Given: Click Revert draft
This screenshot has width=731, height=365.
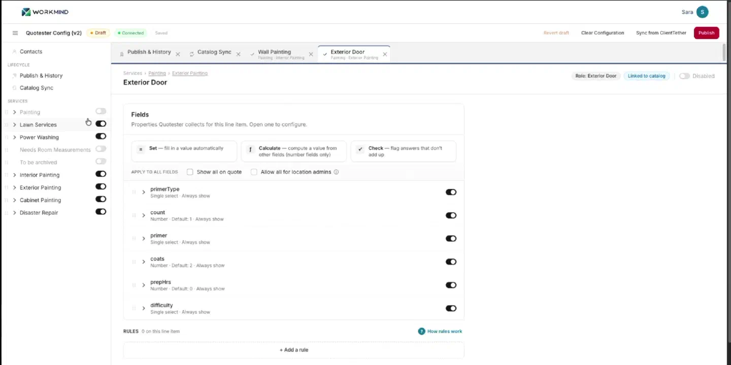Looking at the screenshot, I should 556,33.
